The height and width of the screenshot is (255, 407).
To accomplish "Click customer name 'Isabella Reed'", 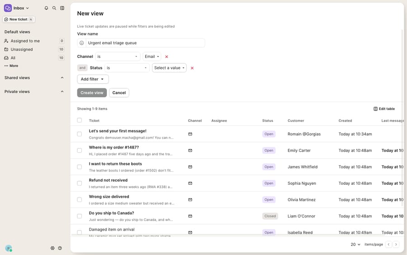I will [x=300, y=232].
